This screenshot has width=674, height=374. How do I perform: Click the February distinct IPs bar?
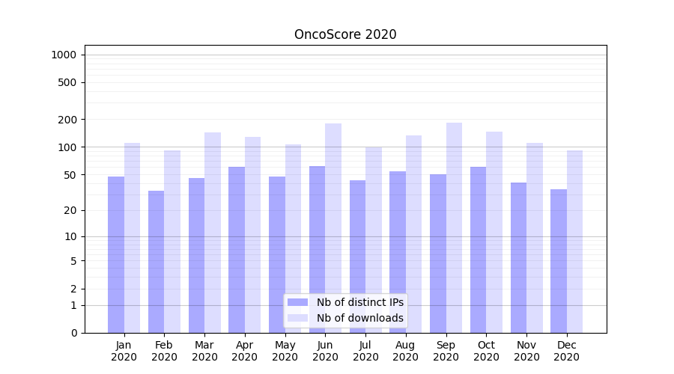click(156, 262)
